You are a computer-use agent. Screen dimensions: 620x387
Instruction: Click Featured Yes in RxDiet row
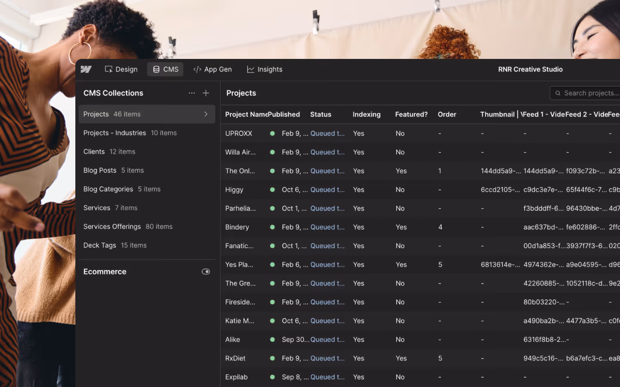[401, 358]
